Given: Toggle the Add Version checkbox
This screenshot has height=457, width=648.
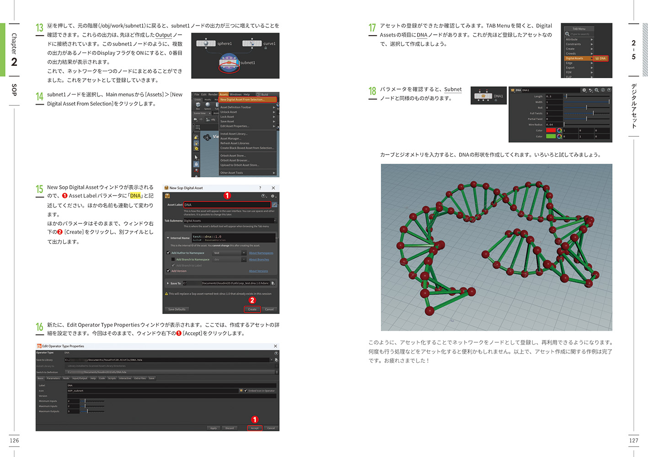Looking at the screenshot, I should pyautogui.click(x=168, y=271).
